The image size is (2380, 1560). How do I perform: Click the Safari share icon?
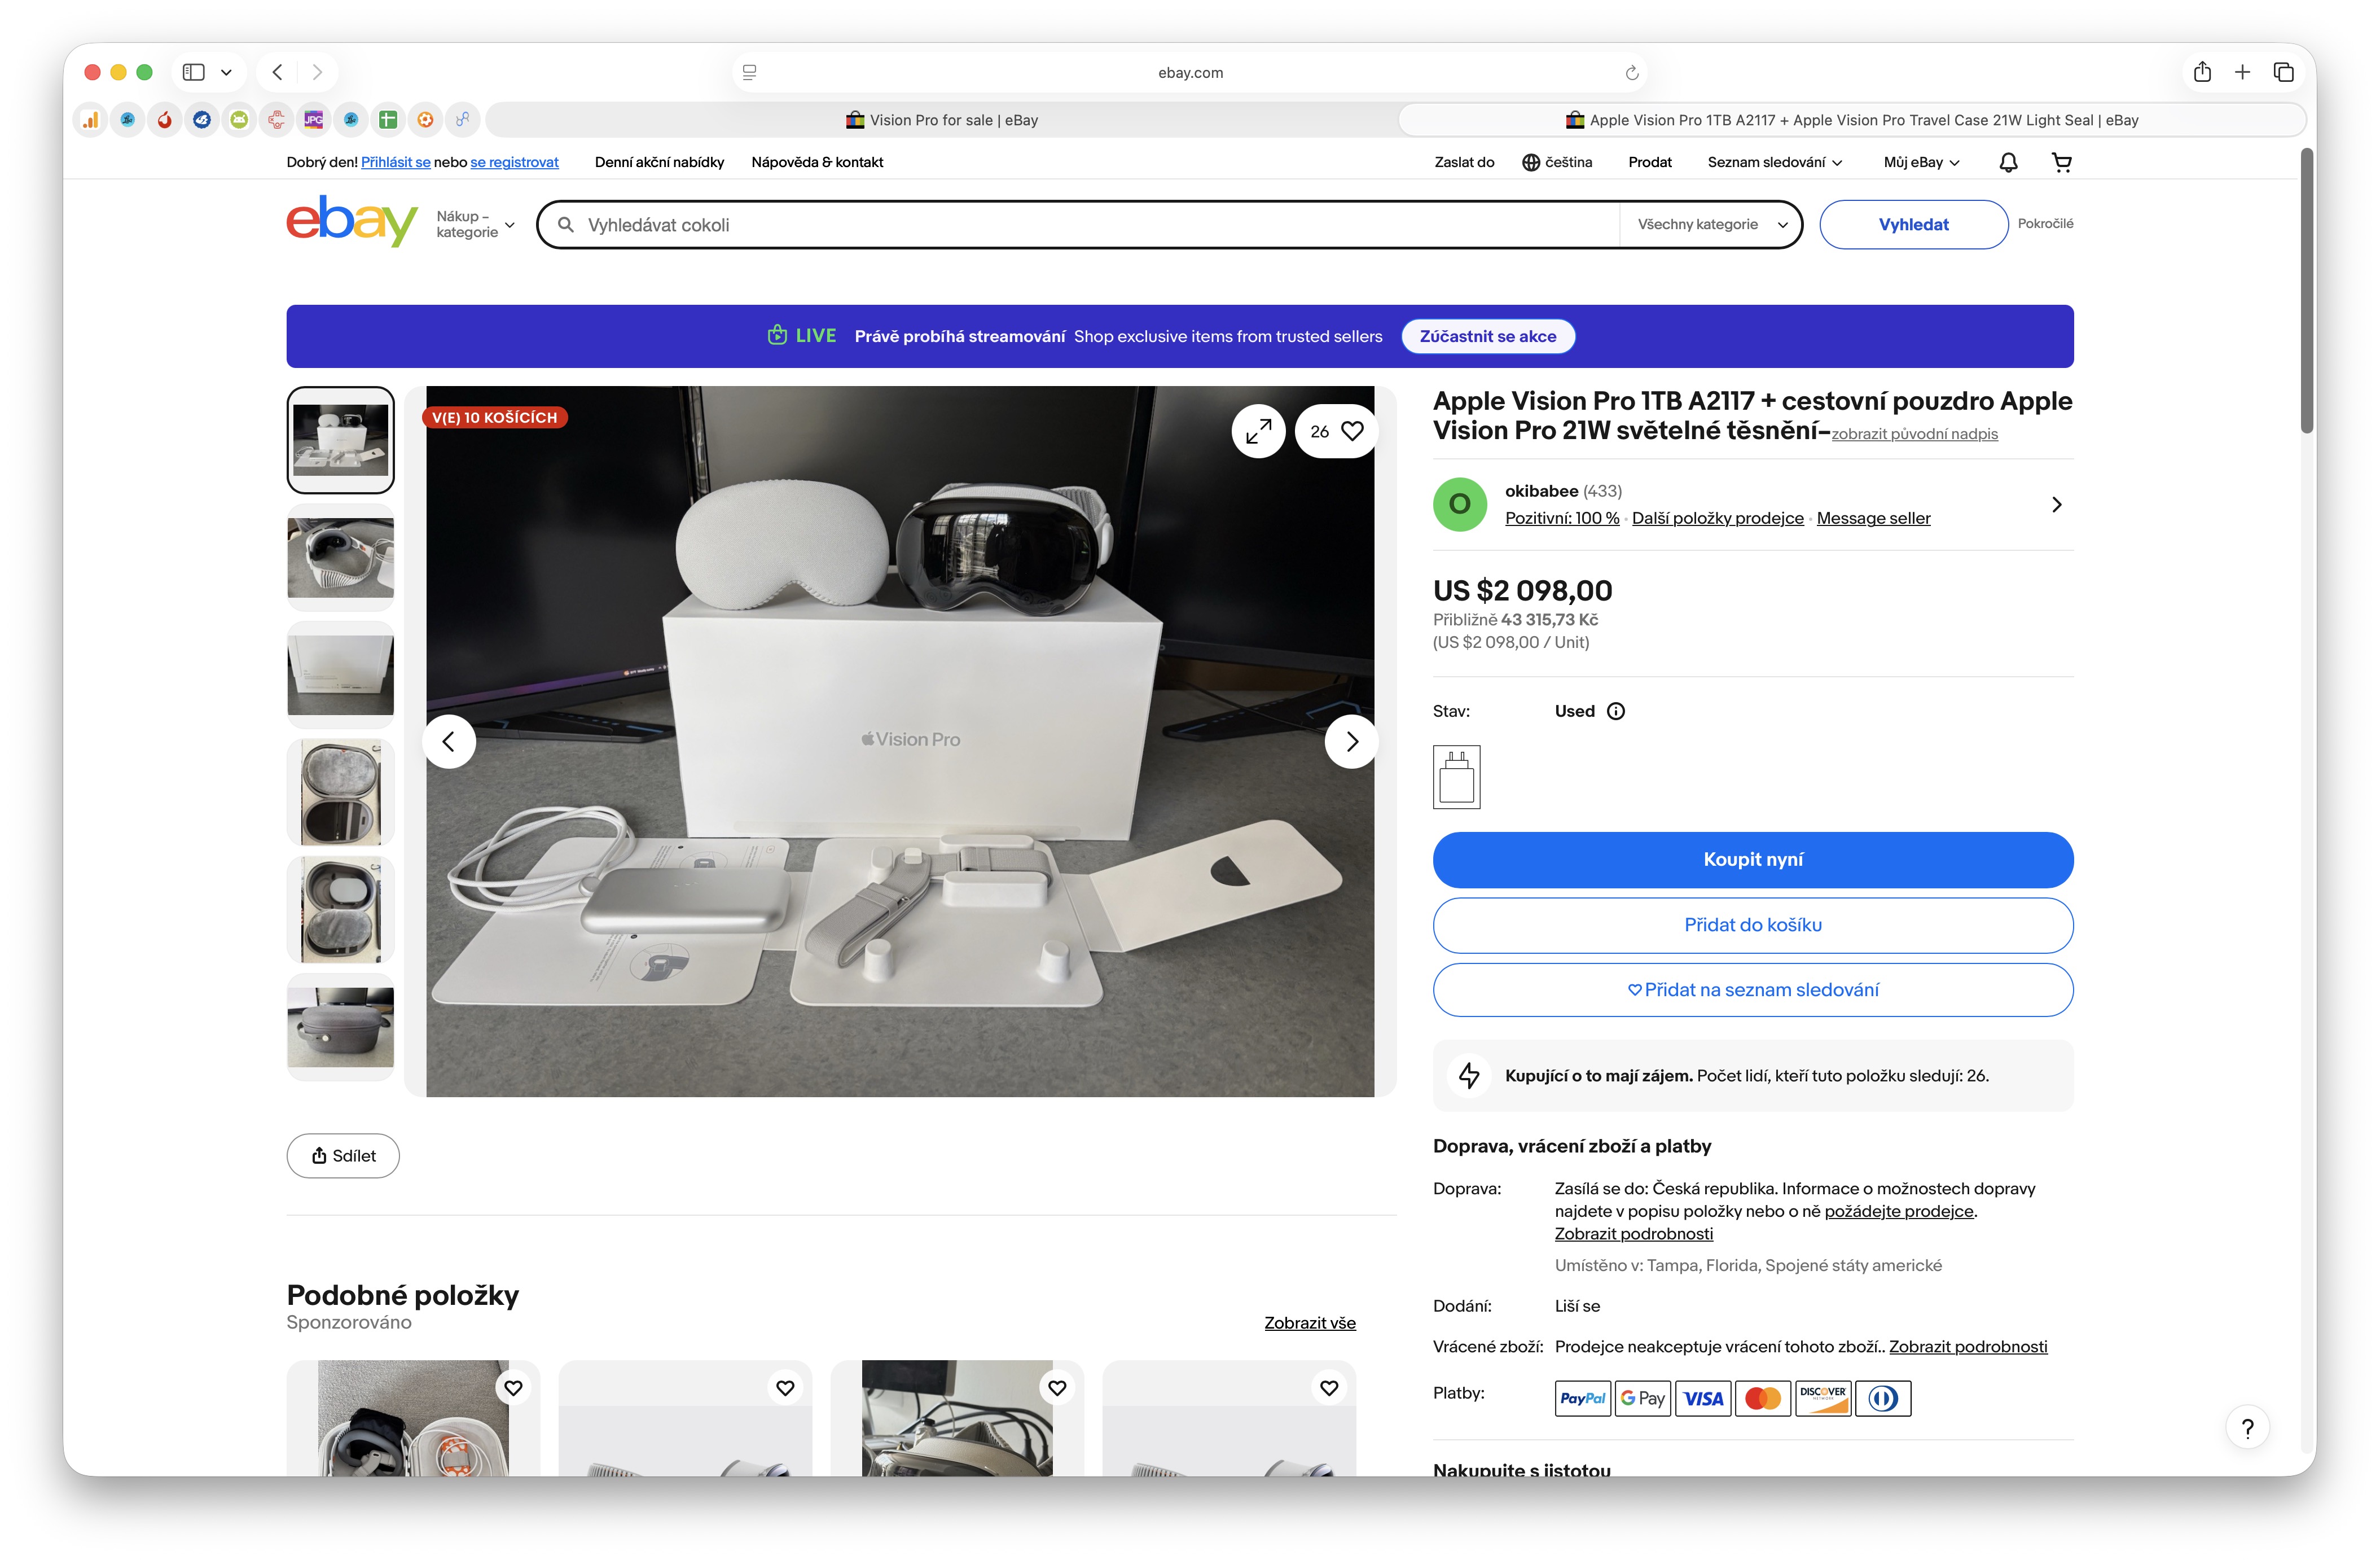point(2202,72)
